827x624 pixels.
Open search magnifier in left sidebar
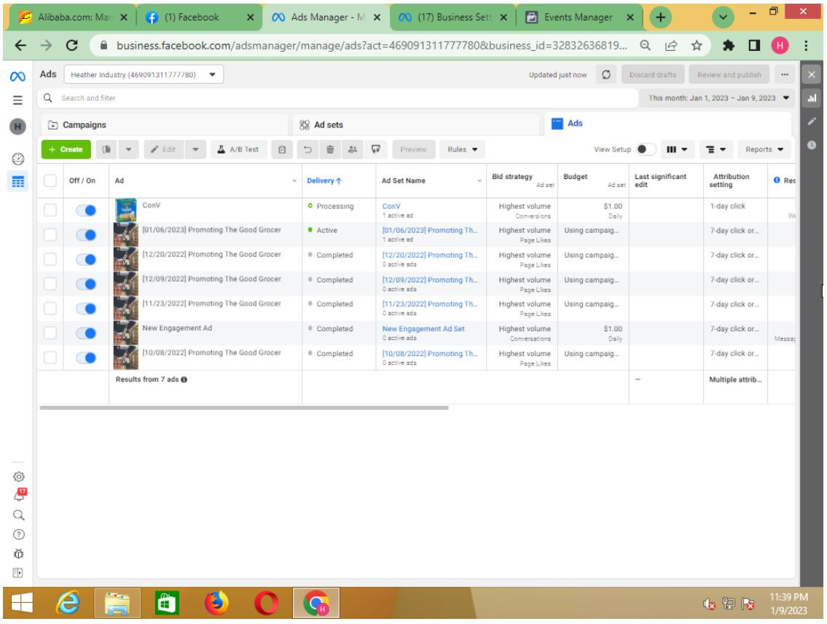point(18,516)
